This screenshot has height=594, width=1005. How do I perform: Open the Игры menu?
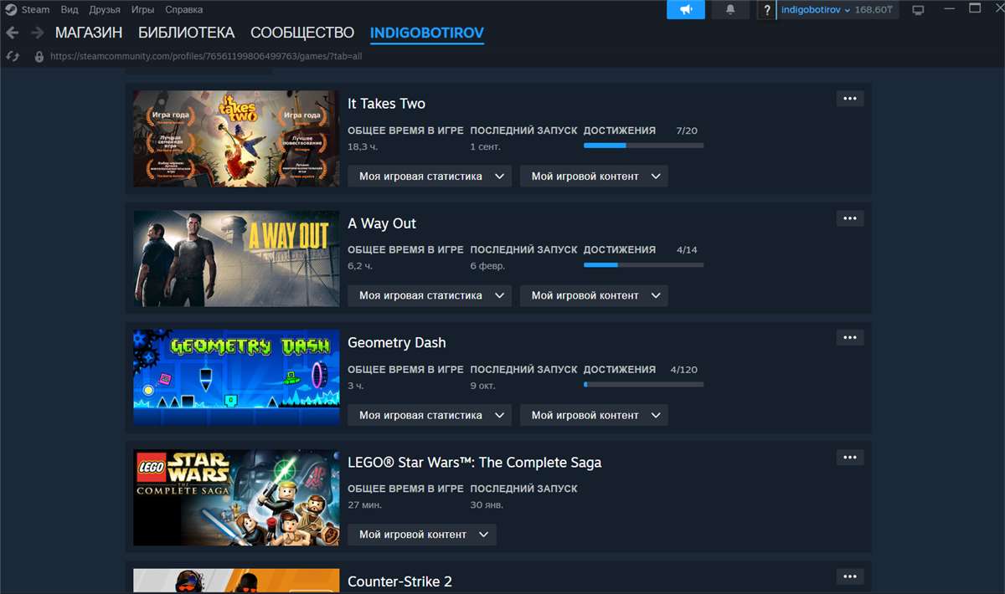pos(142,9)
